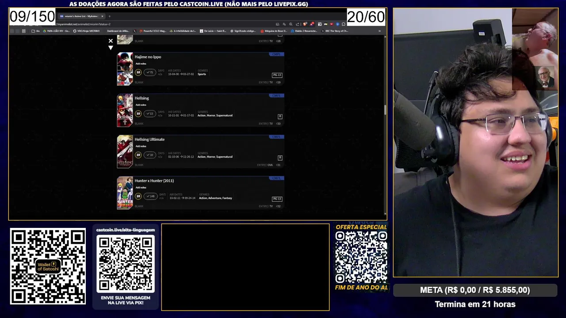Add notes to Hunter x Hunter (2011)
Image resolution: width=566 pixels, height=318 pixels.
coord(141,188)
